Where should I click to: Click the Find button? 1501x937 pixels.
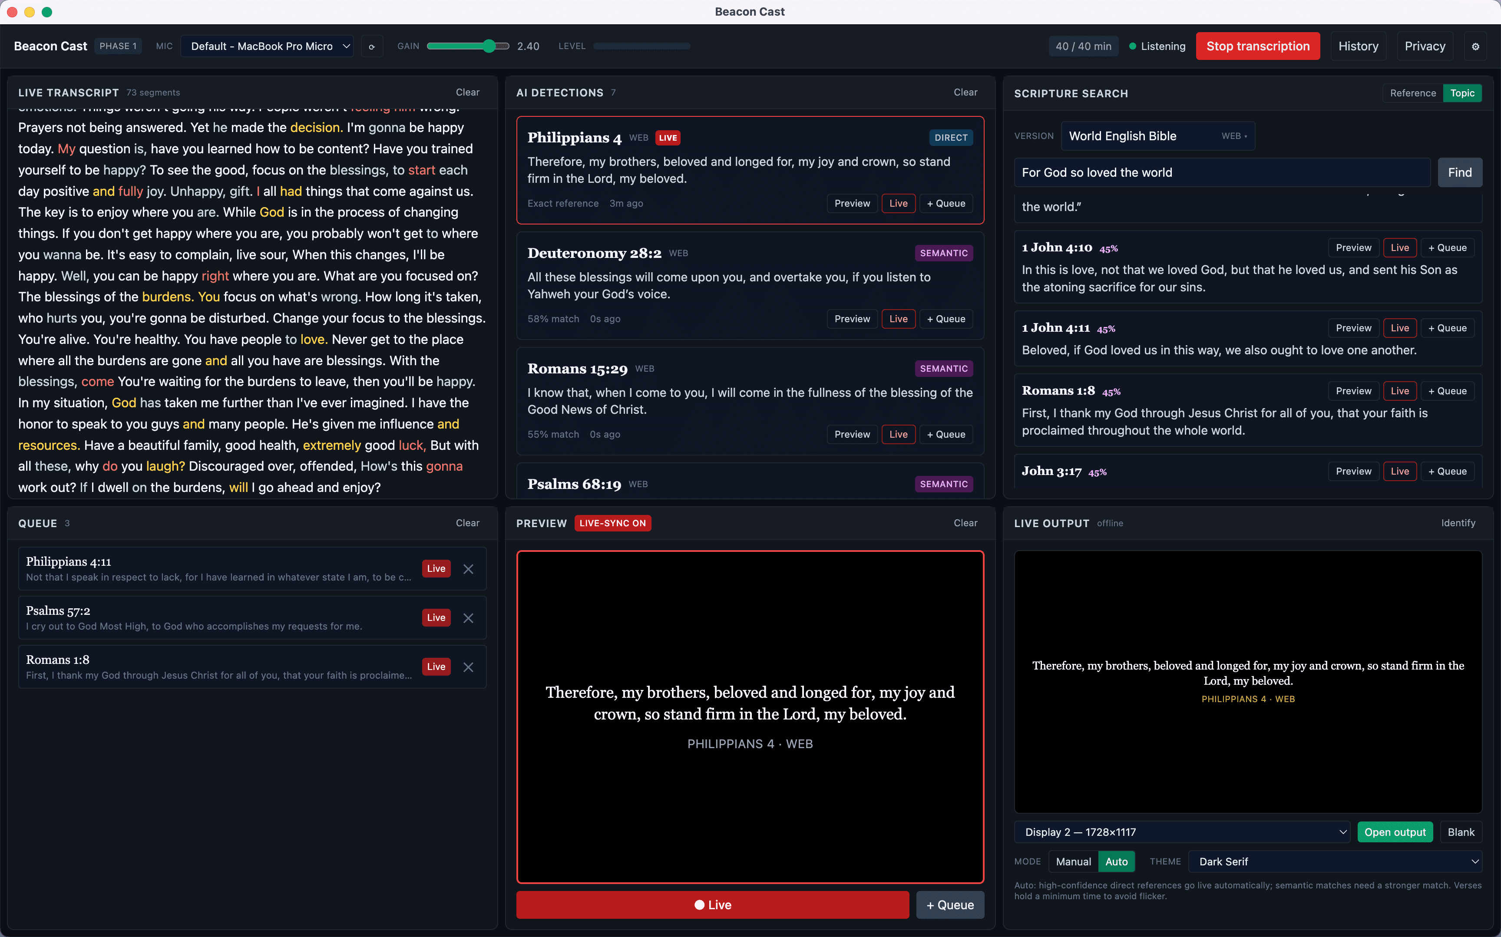(x=1459, y=172)
